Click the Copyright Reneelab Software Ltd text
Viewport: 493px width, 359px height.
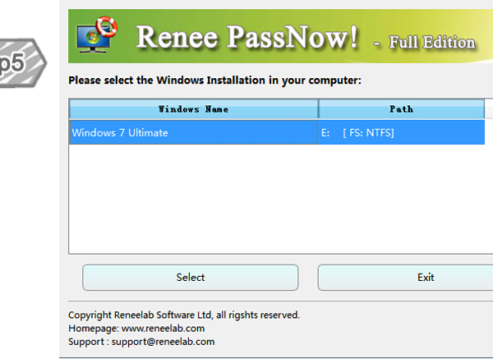(x=184, y=315)
